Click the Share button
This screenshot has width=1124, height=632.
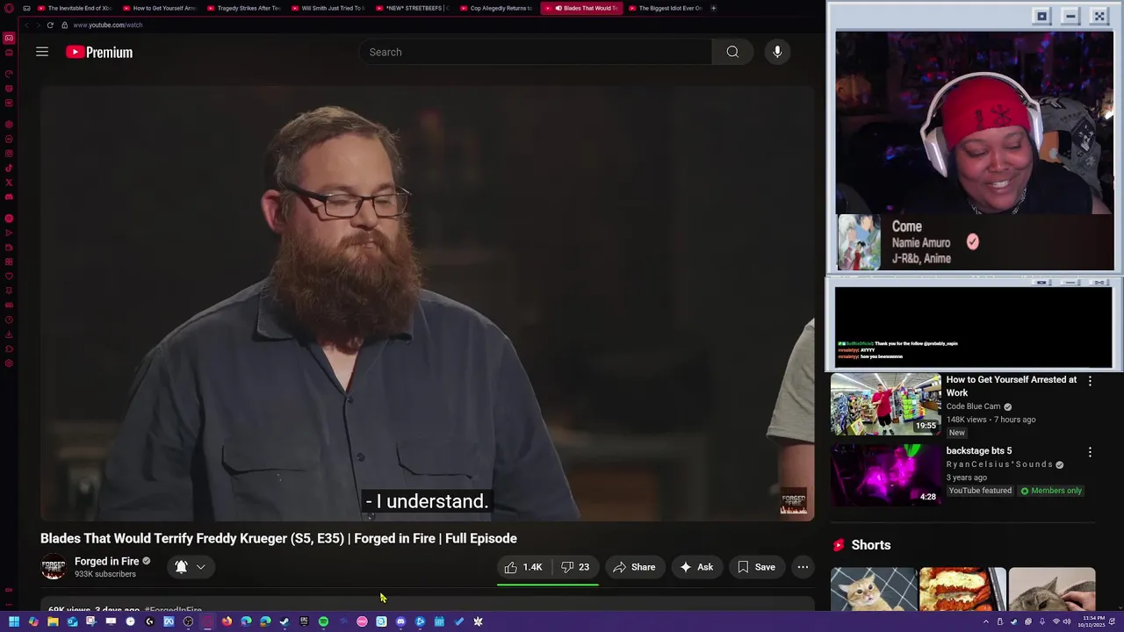pos(634,567)
